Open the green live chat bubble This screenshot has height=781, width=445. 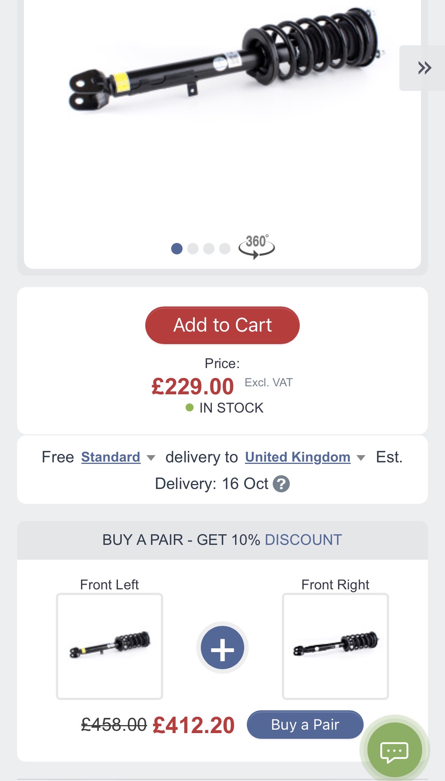tap(394, 750)
